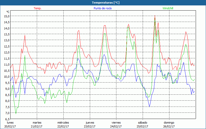Click the viernes 24/02/17 date label
This screenshot has height=129, width=206.
(x=116, y=124)
